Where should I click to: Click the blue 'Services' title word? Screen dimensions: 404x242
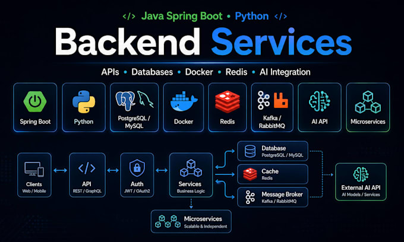(282, 42)
